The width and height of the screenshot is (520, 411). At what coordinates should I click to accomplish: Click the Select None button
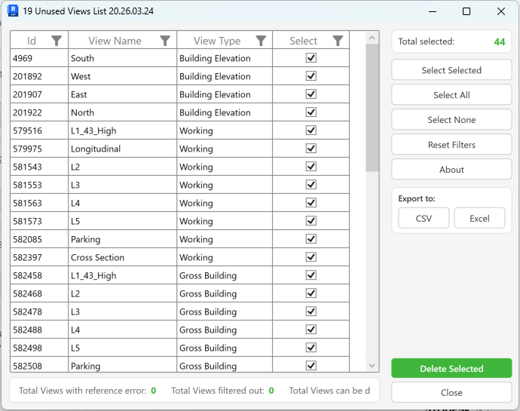click(451, 120)
